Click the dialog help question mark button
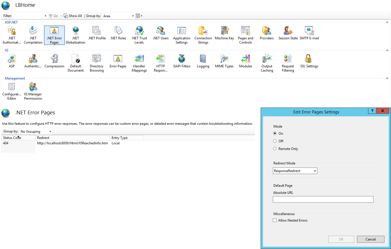This screenshot has height=249, width=391. [x=372, y=111]
